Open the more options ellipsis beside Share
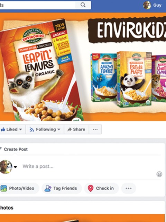The image size is (166, 222). click(x=95, y=129)
